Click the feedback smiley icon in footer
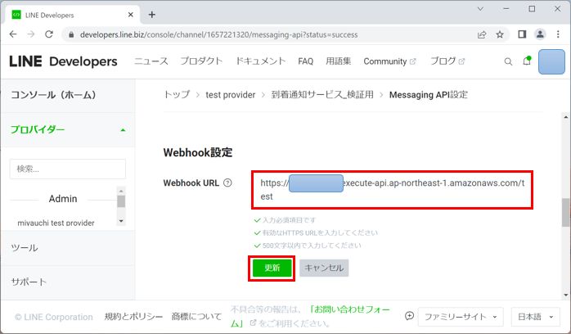The image size is (571, 334). [409, 316]
